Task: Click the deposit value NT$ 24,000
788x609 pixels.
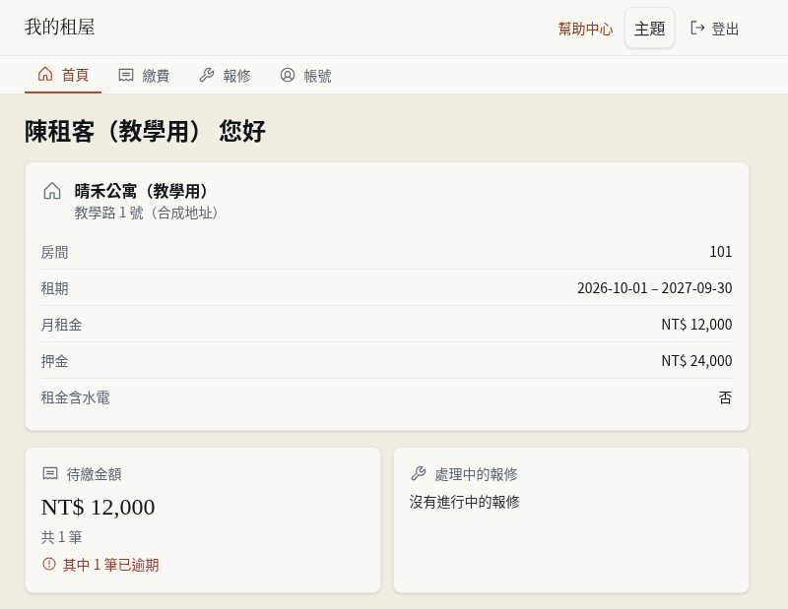Action: click(696, 360)
